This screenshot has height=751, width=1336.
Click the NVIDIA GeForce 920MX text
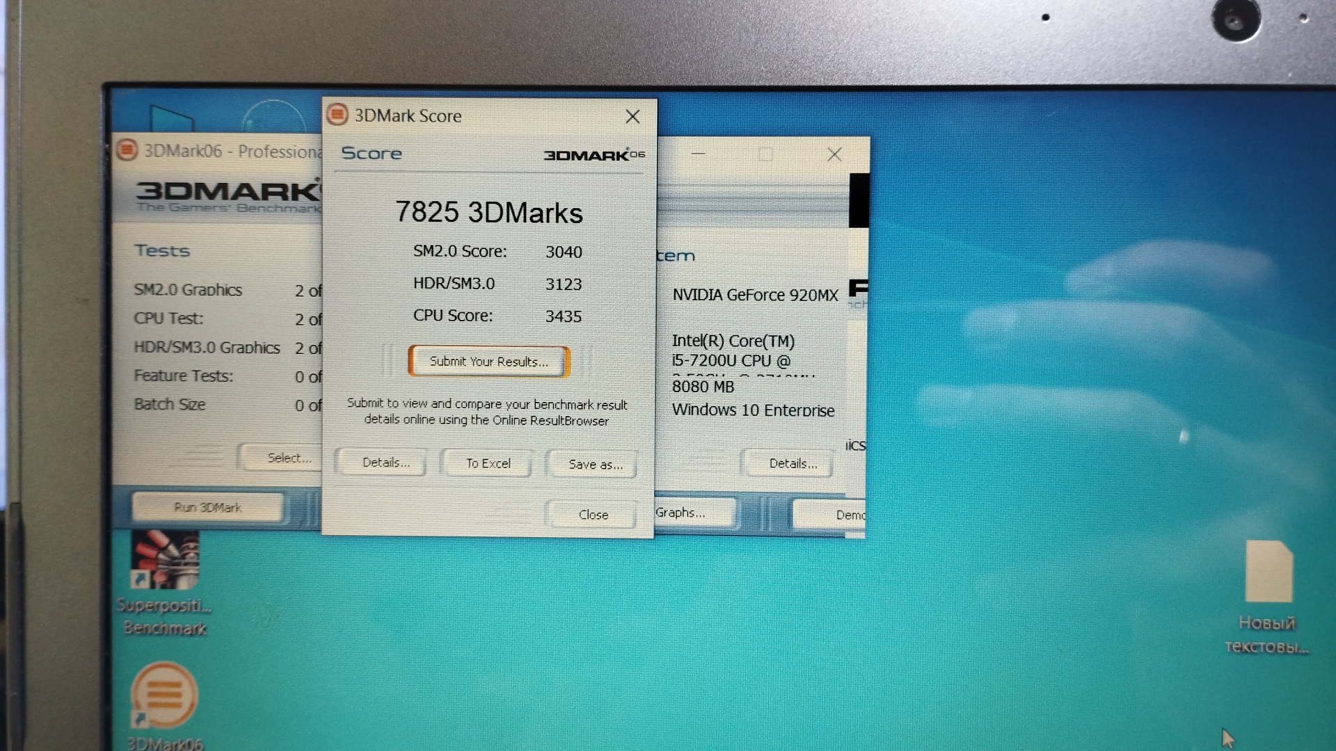(x=755, y=295)
